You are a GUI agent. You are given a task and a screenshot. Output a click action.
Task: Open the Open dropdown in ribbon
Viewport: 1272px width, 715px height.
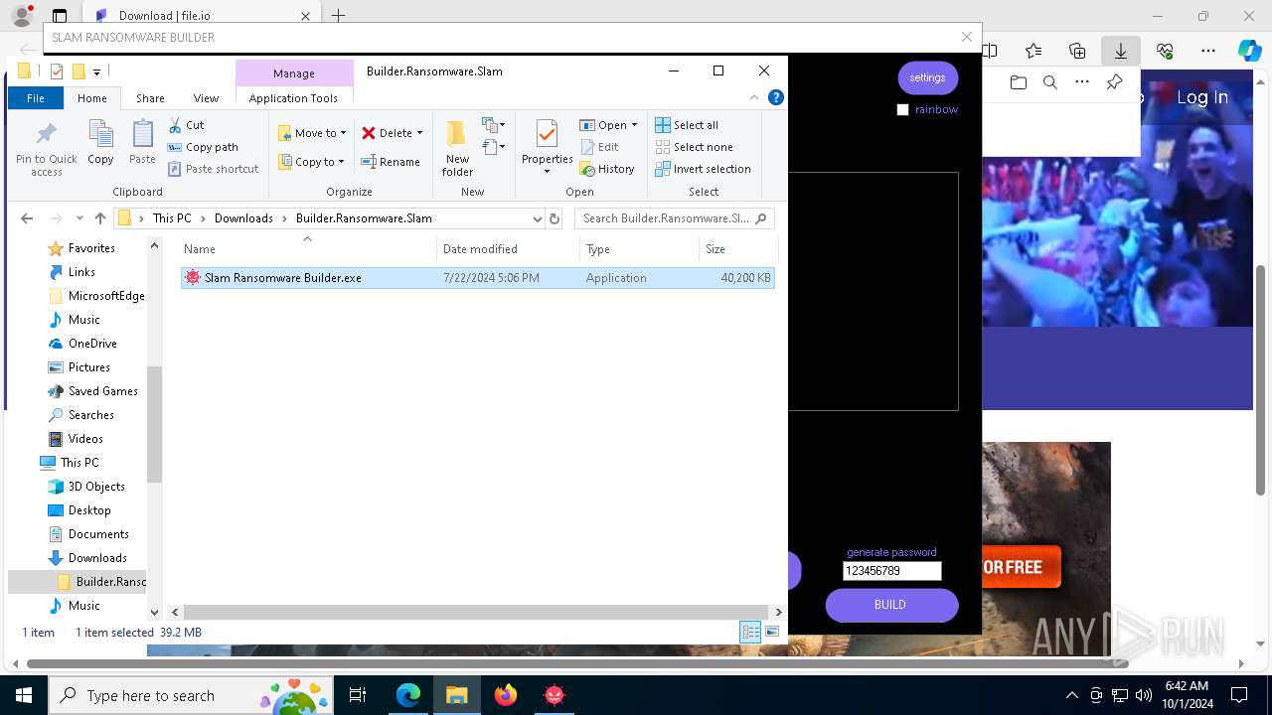608,125
